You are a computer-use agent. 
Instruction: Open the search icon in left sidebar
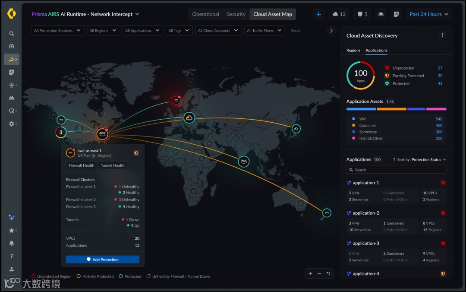click(x=12, y=34)
